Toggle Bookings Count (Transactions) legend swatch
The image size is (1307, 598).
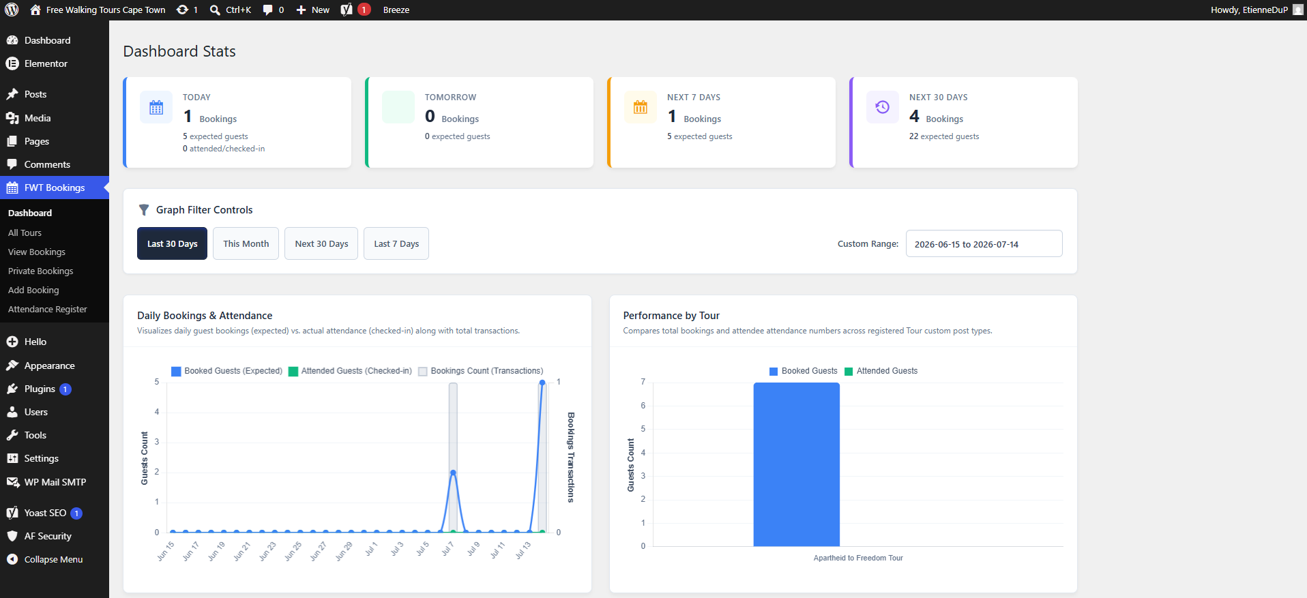click(x=423, y=371)
